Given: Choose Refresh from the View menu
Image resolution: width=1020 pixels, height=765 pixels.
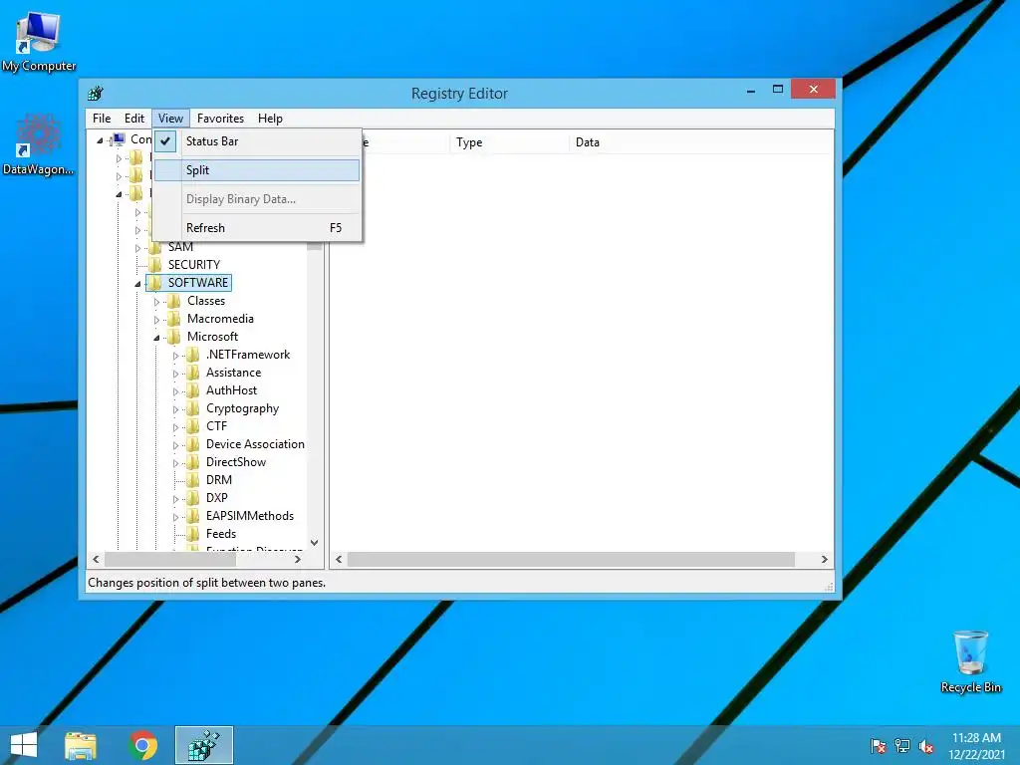Looking at the screenshot, I should tap(257, 228).
